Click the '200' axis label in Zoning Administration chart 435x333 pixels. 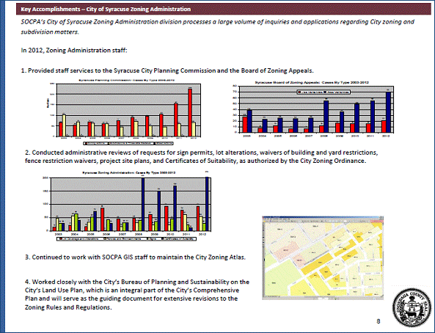pos(45,178)
